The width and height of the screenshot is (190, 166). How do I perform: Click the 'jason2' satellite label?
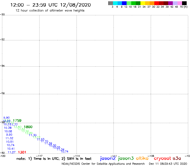click(x=108, y=158)
